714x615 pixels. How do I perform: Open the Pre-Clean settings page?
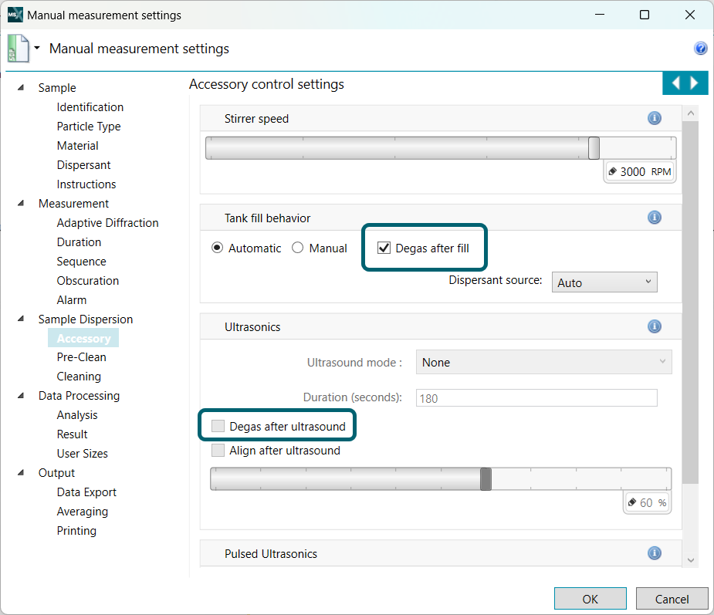click(81, 357)
